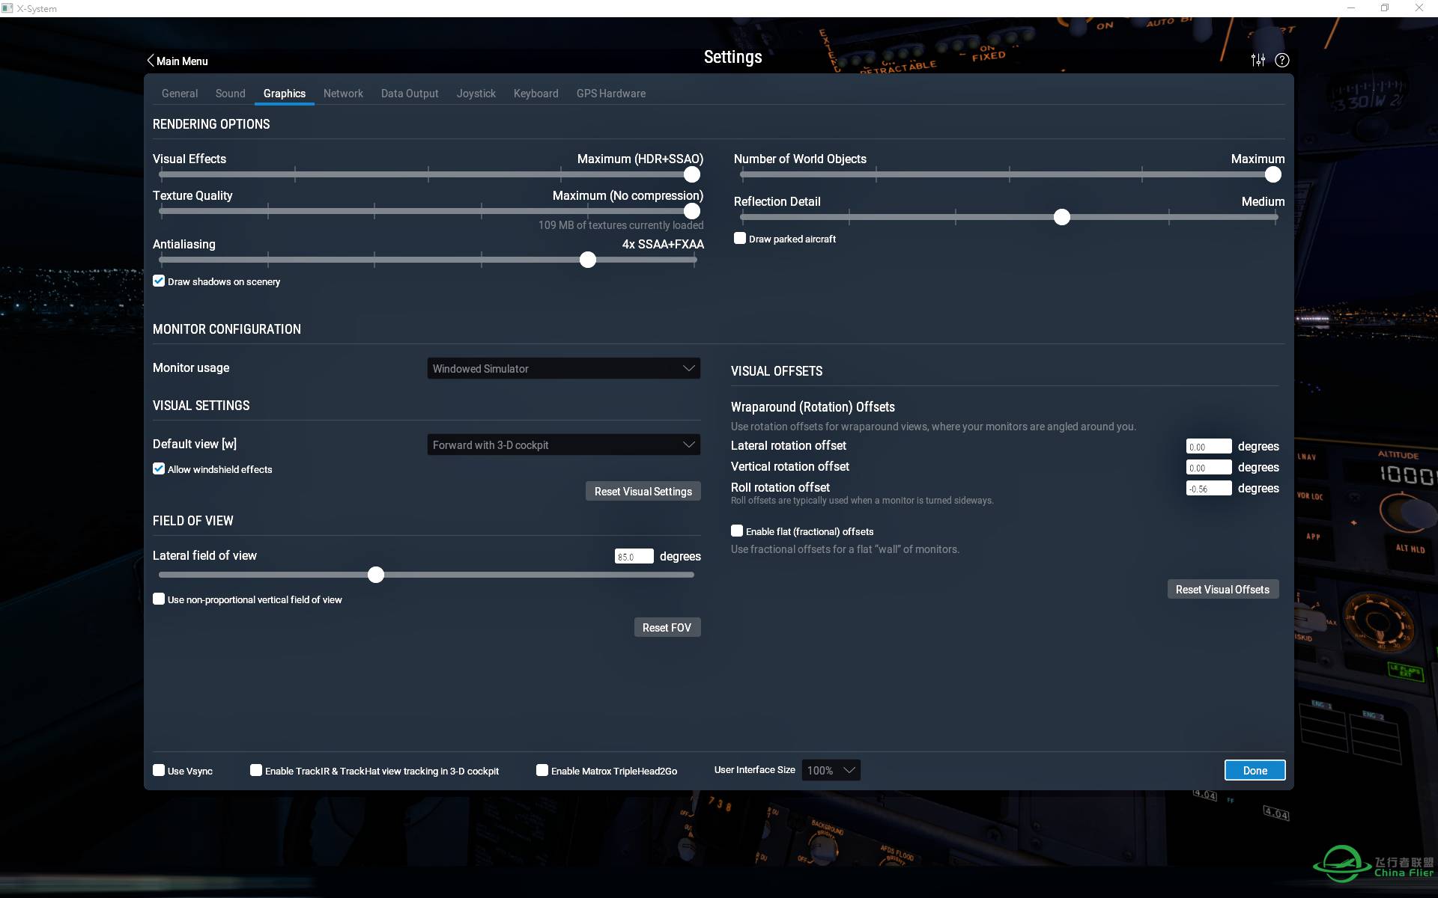
Task: Enable Draw parked aircraft checkbox
Action: (739, 238)
